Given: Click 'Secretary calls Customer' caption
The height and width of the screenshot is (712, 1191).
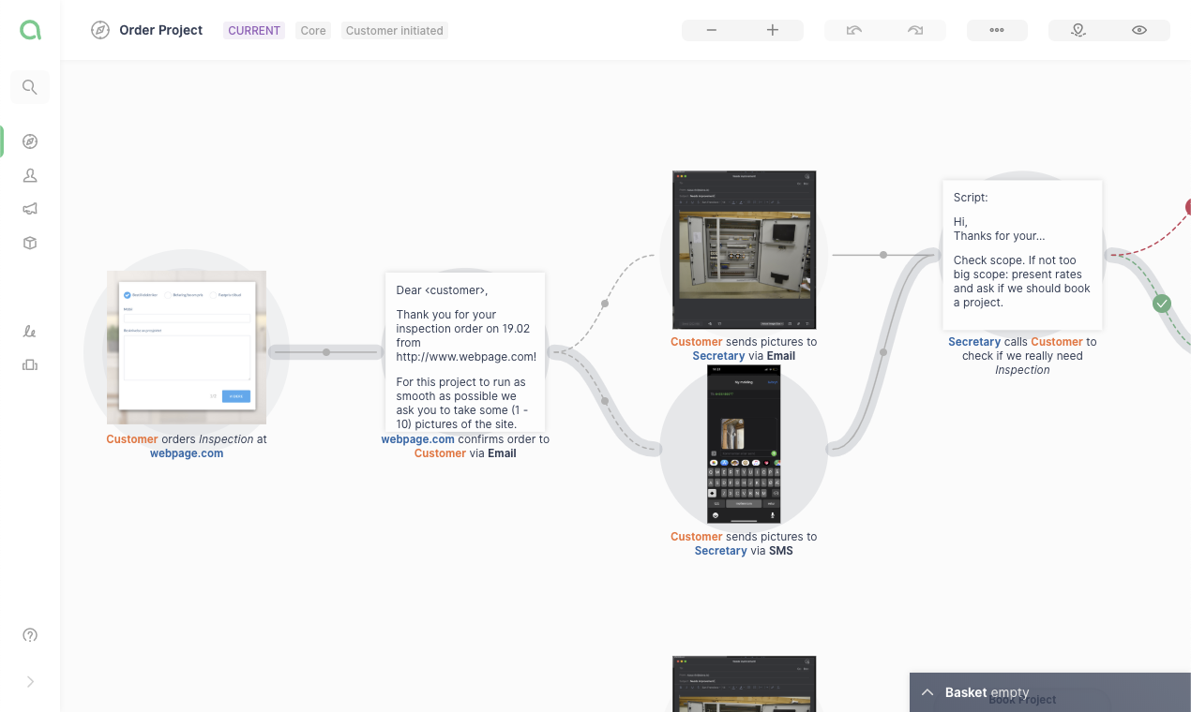Looking at the screenshot, I should point(1022,356).
